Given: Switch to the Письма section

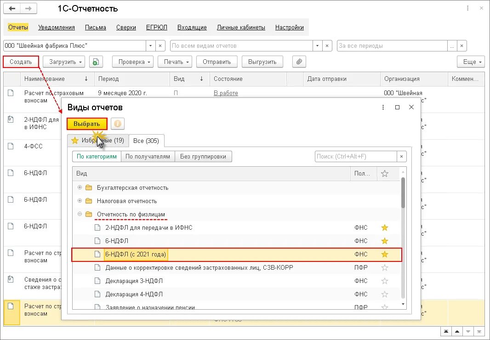Looking at the screenshot, I should 96,28.
